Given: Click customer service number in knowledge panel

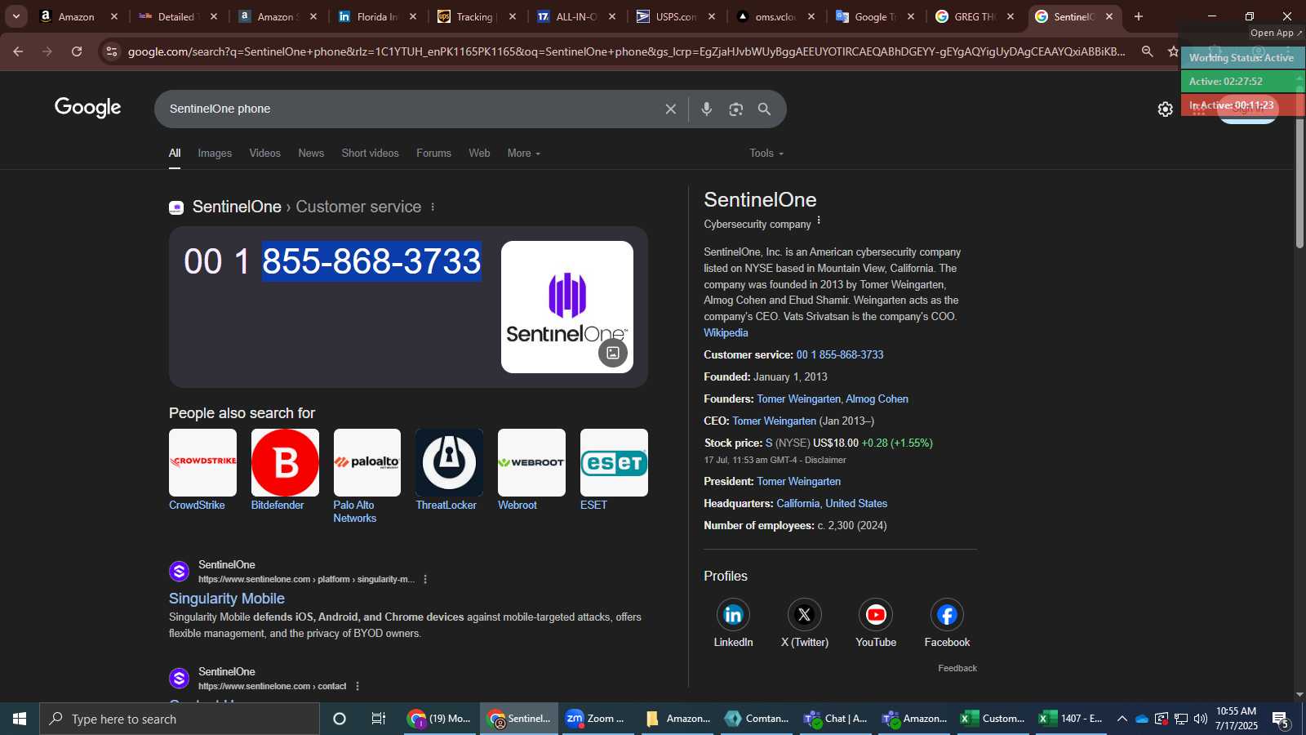Looking at the screenshot, I should pos(840,354).
